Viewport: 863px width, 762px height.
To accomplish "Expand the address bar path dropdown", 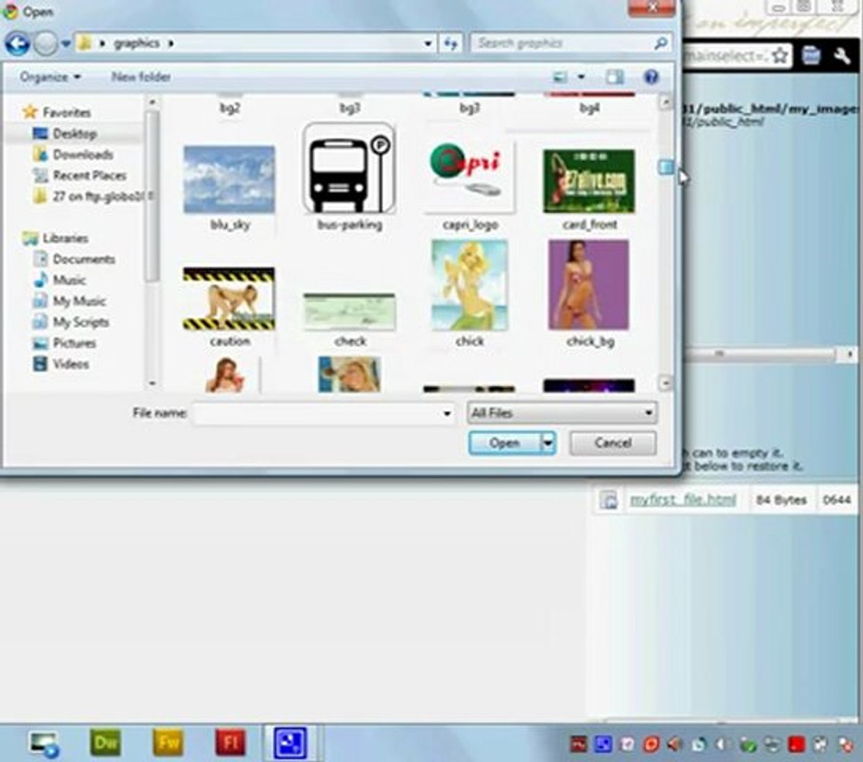I will [x=427, y=44].
